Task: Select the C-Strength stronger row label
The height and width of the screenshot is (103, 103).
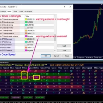Action: point(7,22)
